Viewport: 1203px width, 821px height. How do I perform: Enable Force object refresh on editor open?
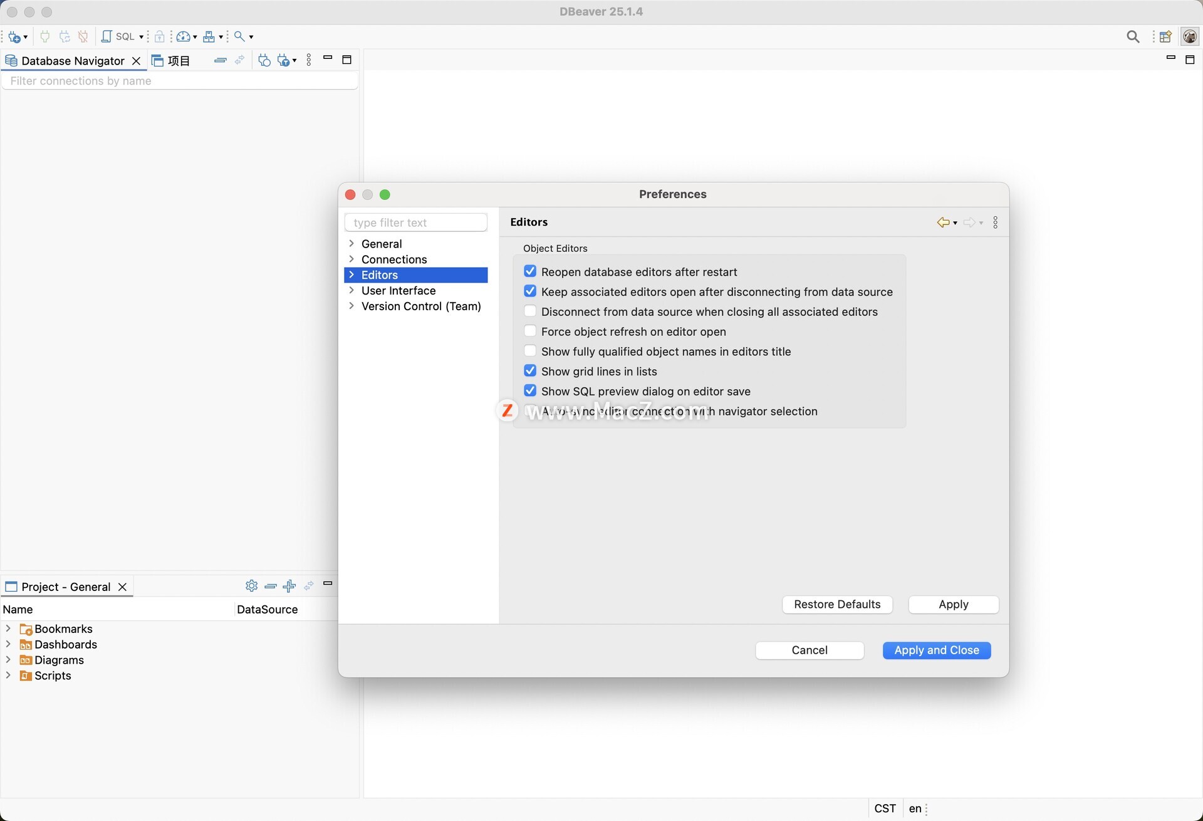[530, 331]
